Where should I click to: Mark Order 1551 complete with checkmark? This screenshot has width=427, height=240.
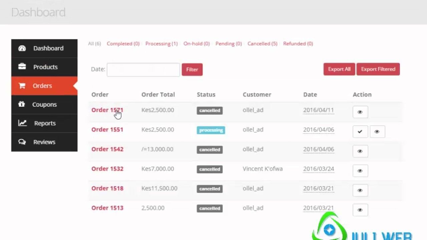360,132
